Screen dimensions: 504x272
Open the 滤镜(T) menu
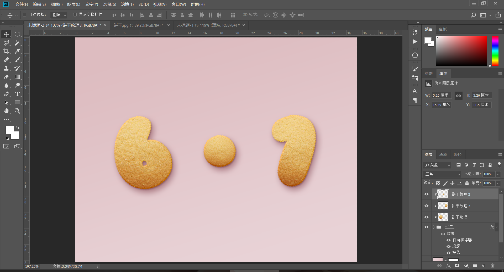(127, 4)
